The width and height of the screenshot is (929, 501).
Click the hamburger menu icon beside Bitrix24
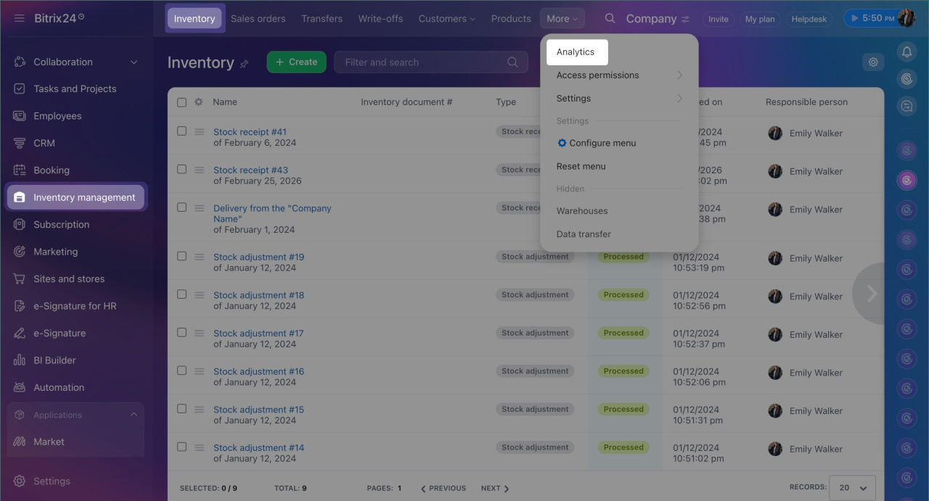[x=20, y=18]
